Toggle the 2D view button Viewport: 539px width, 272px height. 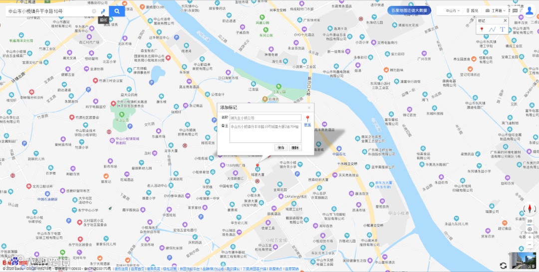530,221
